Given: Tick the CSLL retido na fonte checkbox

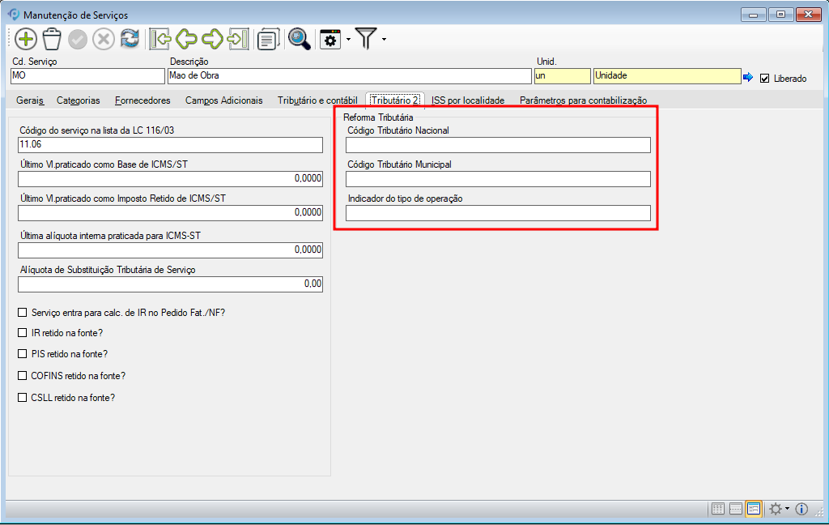Looking at the screenshot, I should click(23, 398).
